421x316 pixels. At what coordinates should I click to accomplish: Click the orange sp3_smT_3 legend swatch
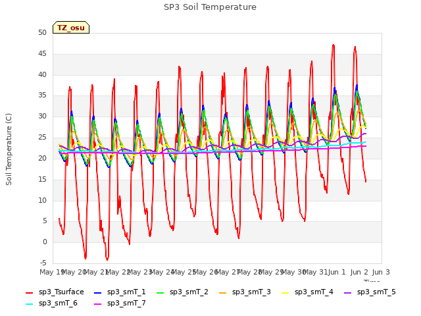click(223, 292)
